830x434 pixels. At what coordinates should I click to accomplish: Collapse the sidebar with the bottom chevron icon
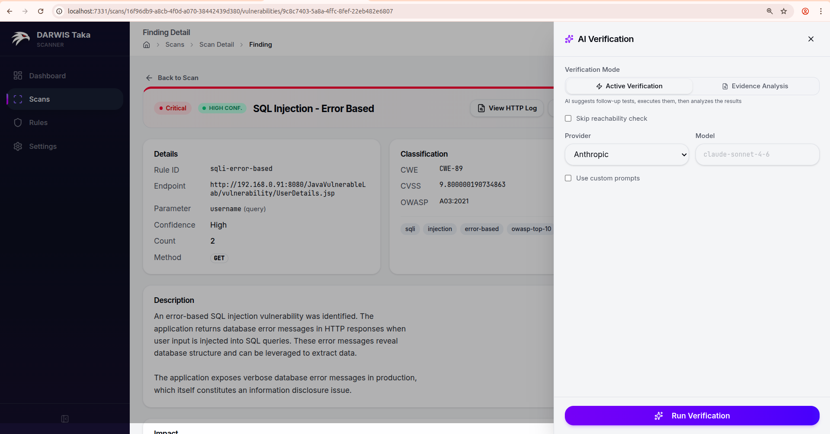[x=64, y=418]
